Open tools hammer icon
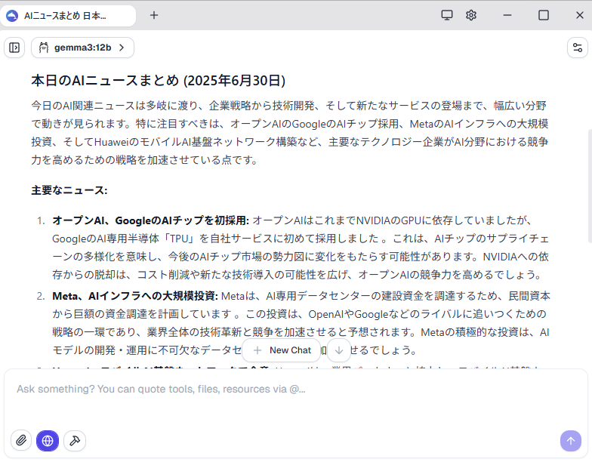Screen dimensions: 592x462 [75, 441]
